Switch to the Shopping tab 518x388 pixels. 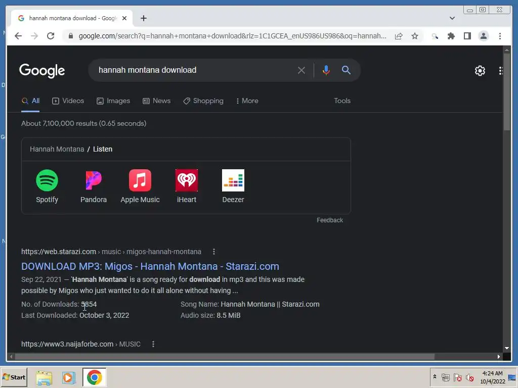203,101
